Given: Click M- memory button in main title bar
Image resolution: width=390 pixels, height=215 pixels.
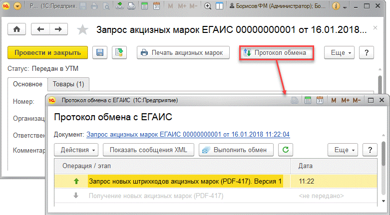Looking at the screenshot, I should [x=193, y=6].
